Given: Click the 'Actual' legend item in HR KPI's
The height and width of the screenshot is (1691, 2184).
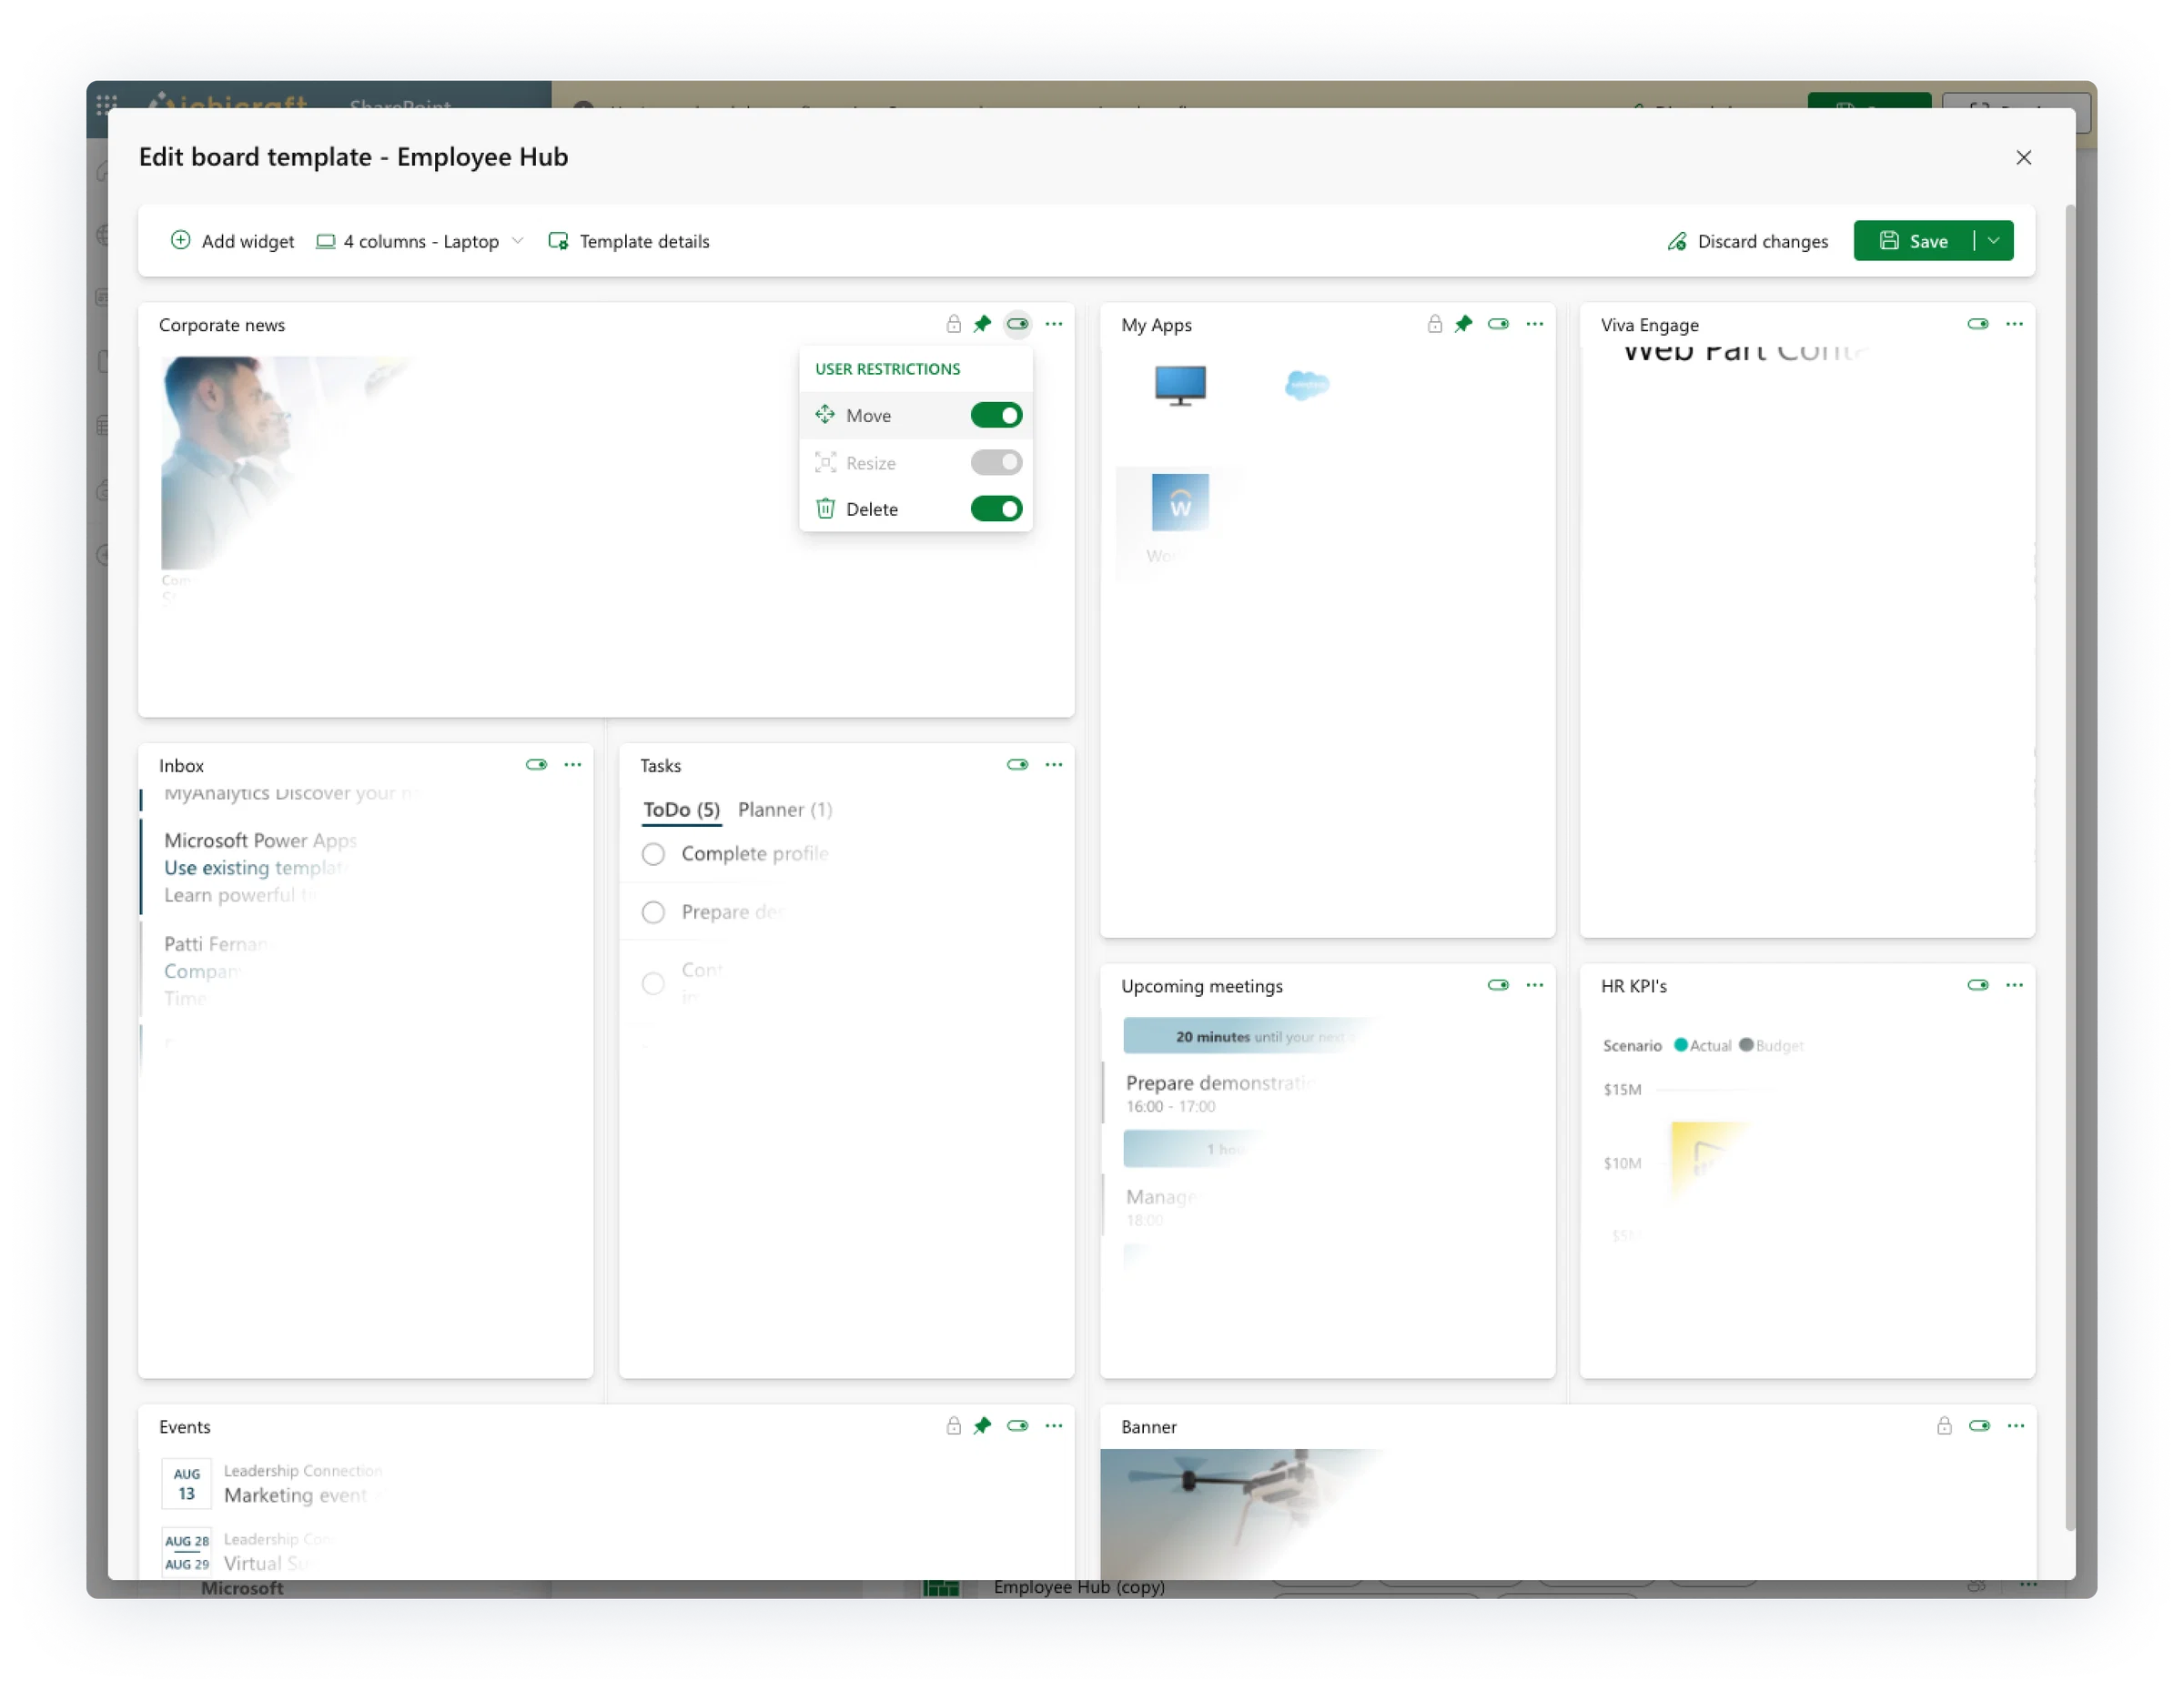Looking at the screenshot, I should [1703, 1045].
